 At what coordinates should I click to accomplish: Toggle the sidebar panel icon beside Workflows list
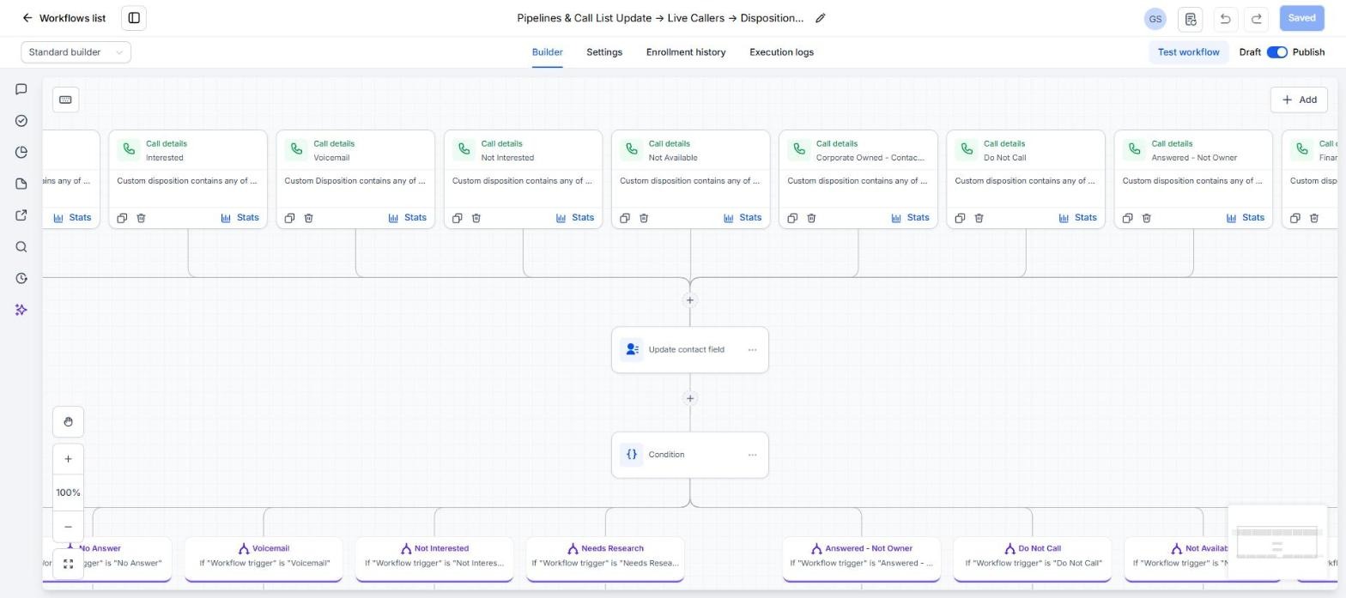134,18
